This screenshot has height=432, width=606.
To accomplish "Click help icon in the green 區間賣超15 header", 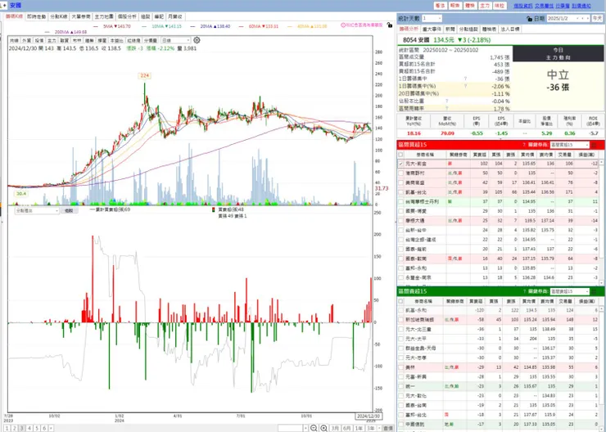I will click(524, 291).
